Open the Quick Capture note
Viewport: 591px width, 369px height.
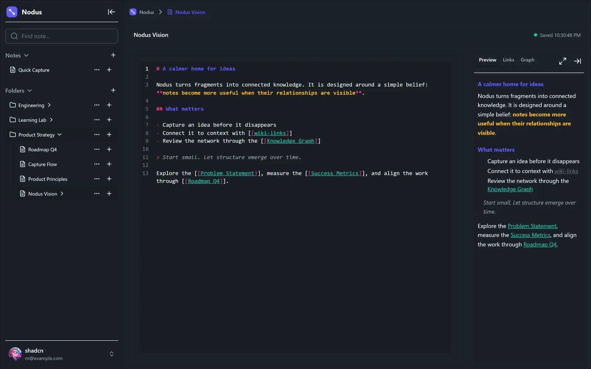pos(34,70)
